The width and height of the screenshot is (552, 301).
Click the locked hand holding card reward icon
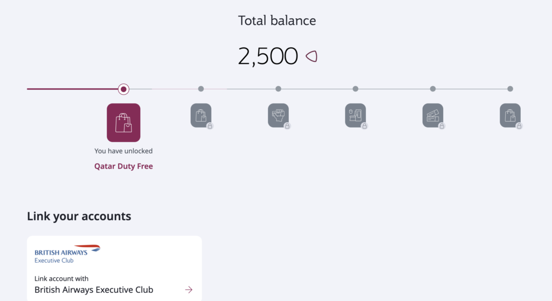click(x=278, y=115)
